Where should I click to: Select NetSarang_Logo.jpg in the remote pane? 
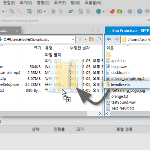pos(126,90)
